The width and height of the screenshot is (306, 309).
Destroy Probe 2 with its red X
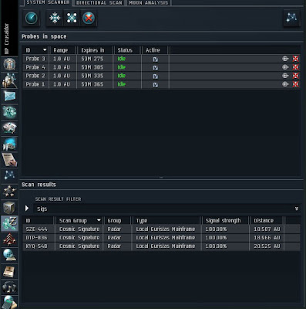(x=296, y=76)
